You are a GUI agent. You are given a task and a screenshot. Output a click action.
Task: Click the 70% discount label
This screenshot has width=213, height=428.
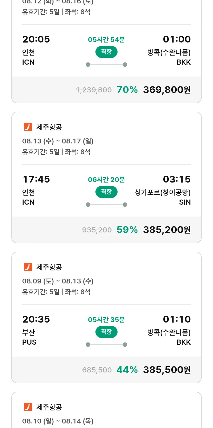[127, 90]
